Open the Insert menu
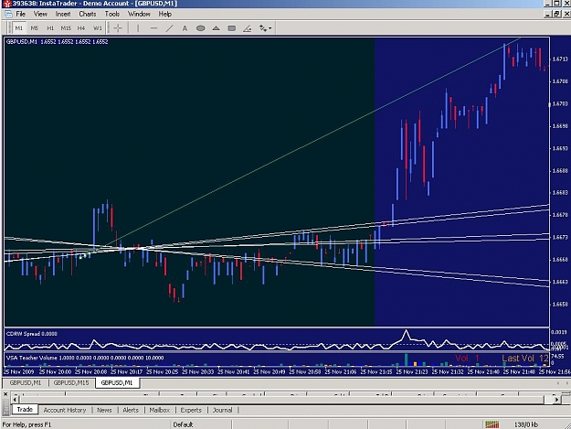 (63, 14)
